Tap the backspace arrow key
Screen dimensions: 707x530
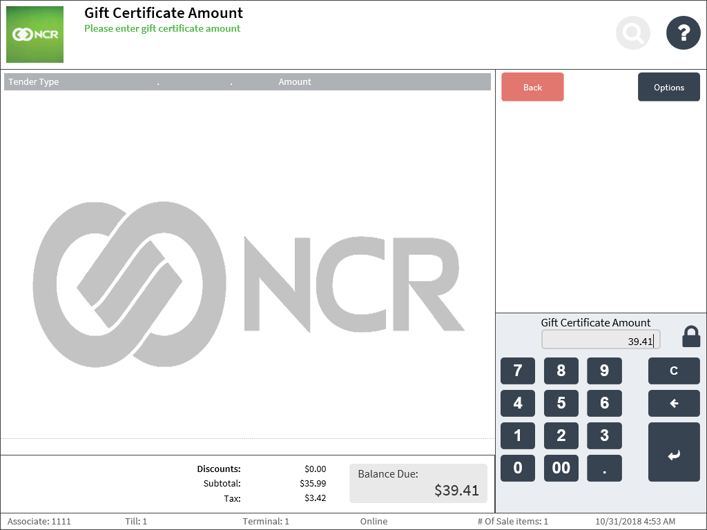(674, 403)
